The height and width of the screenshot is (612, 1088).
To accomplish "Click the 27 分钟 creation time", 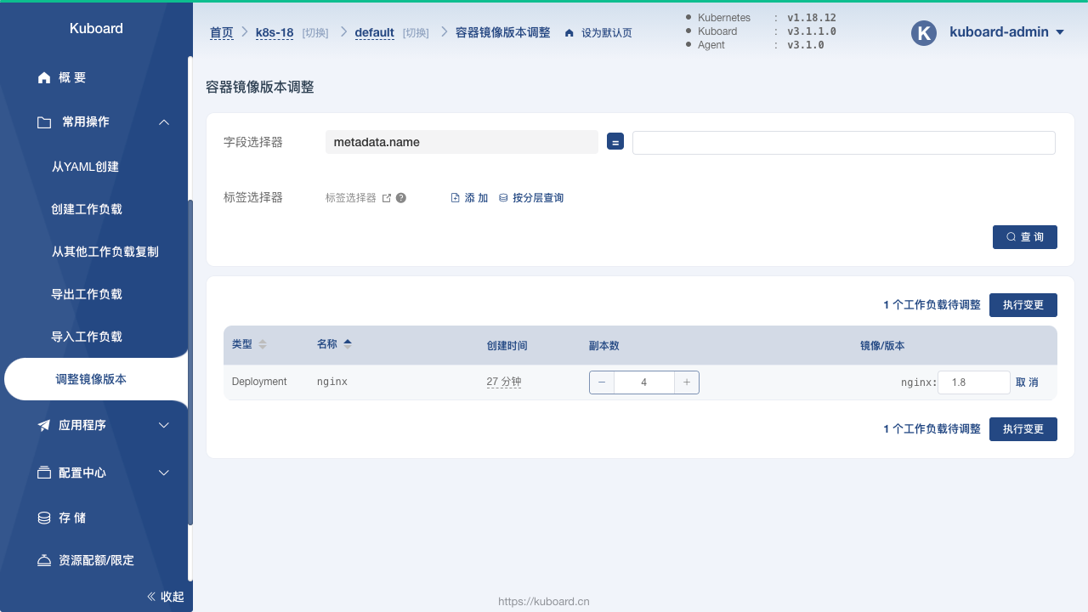I will [x=504, y=382].
